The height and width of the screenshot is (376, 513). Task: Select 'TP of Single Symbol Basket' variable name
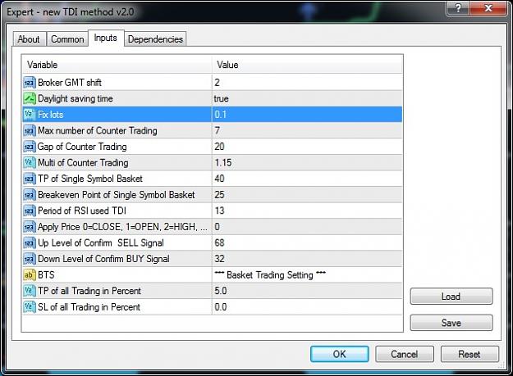point(90,179)
